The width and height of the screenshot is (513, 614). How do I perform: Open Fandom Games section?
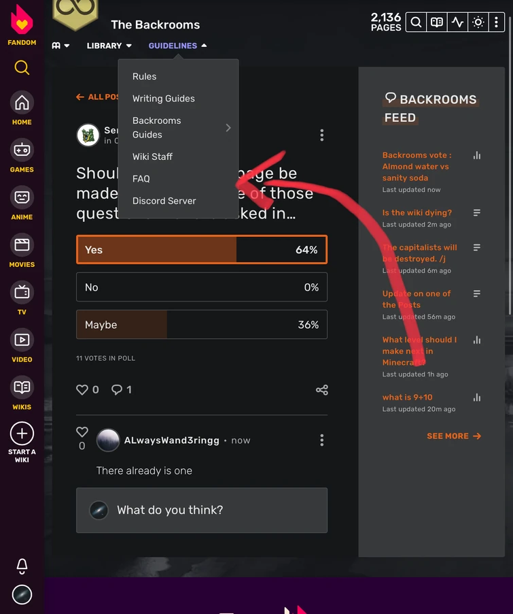click(x=22, y=156)
